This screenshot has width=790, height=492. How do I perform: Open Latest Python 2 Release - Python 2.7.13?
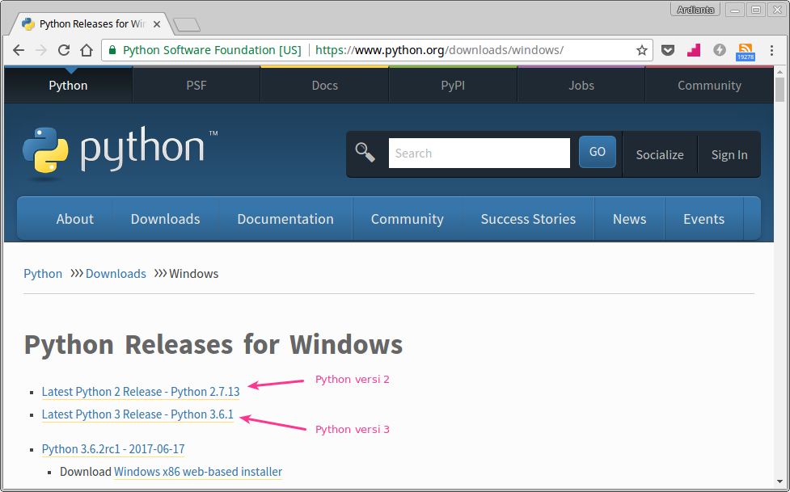(x=140, y=392)
